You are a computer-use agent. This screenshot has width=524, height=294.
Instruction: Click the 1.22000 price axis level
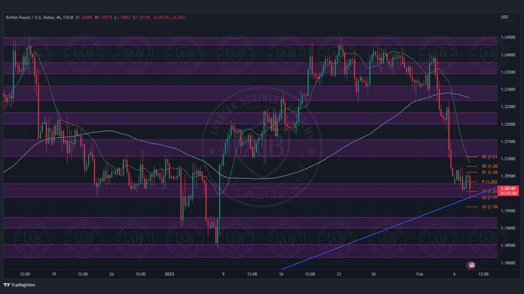click(x=508, y=124)
